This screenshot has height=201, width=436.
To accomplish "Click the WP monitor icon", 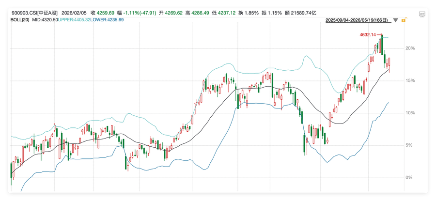I will [422, 14].
